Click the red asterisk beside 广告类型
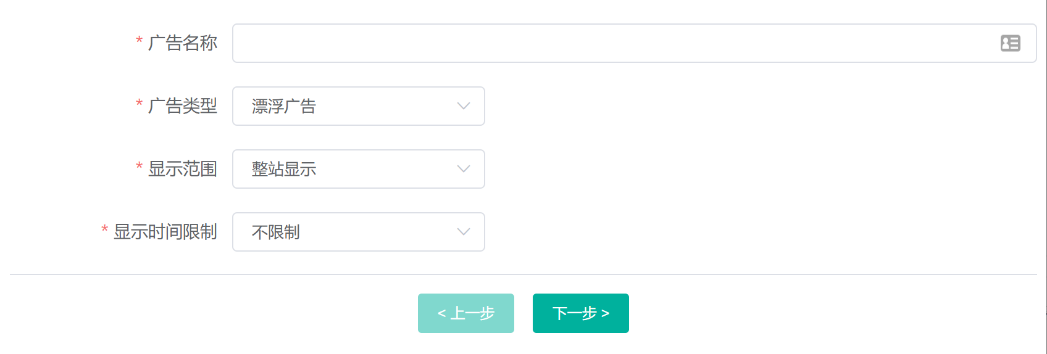This screenshot has height=354, width=1047. [x=139, y=104]
